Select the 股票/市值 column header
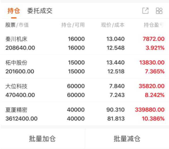The image size is (169, 149). 17,25
